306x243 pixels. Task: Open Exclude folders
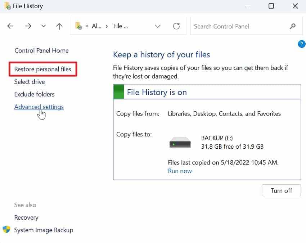34,94
